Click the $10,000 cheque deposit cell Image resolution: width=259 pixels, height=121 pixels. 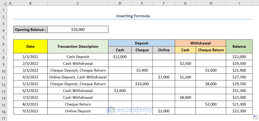point(142,84)
